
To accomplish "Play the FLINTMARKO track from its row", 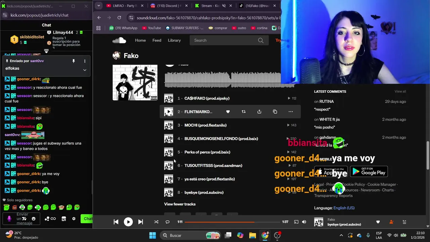I will (169, 112).
